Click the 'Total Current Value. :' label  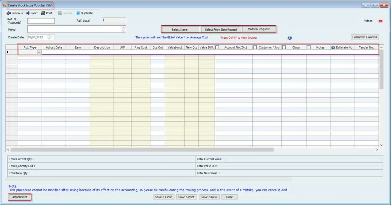(211, 159)
